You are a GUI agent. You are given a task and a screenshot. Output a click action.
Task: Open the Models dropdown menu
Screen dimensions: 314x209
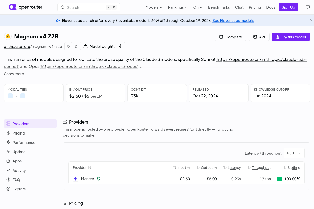click(x=154, y=7)
